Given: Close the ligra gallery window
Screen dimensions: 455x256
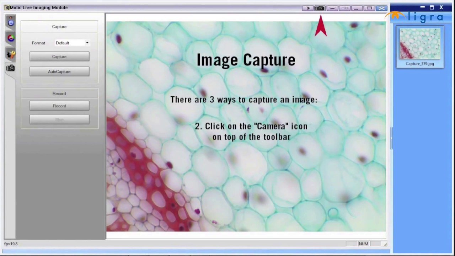Looking at the screenshot, I should (441, 7).
